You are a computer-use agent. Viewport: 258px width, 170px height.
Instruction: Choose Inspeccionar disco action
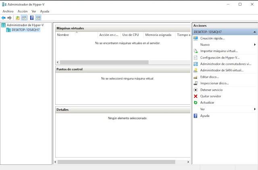[214, 83]
